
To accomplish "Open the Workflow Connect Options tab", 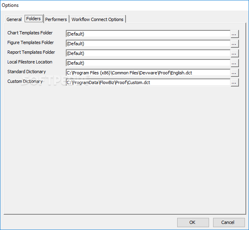I will pos(97,19).
